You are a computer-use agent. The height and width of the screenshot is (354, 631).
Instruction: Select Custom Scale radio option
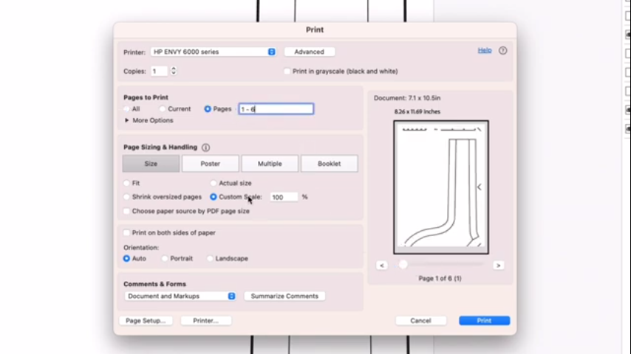214,197
